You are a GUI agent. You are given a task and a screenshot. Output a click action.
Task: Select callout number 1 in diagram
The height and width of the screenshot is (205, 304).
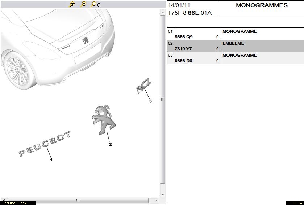51,160
